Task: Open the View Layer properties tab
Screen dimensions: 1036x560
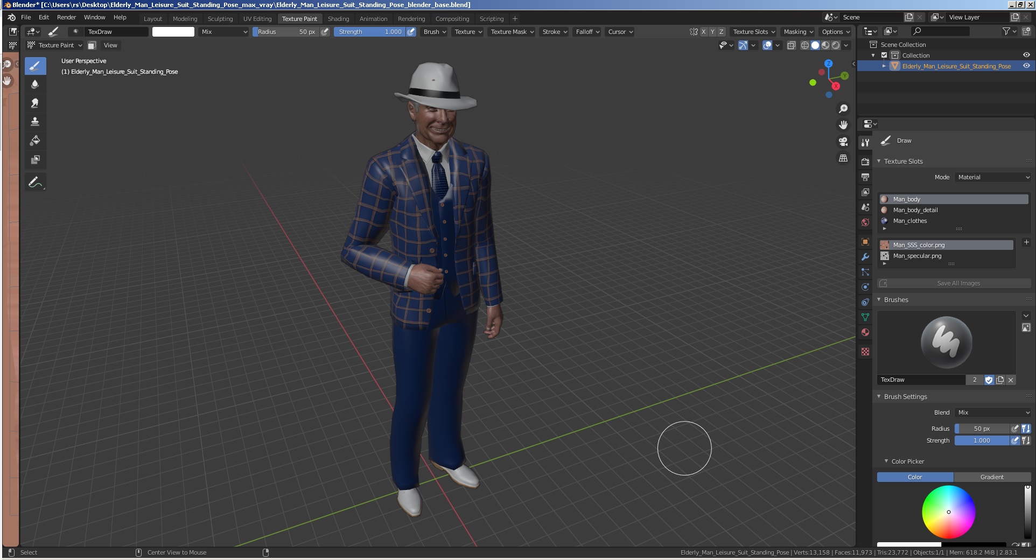Action: (x=865, y=192)
